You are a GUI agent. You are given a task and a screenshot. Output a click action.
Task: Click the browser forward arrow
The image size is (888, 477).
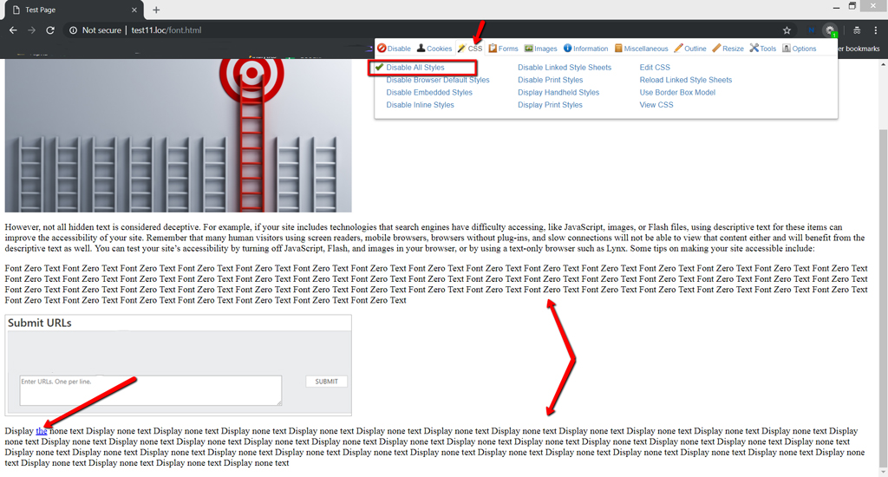coord(32,30)
